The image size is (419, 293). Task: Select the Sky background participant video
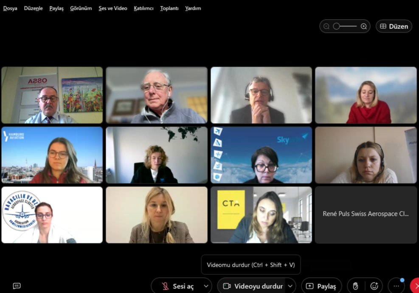click(262, 155)
